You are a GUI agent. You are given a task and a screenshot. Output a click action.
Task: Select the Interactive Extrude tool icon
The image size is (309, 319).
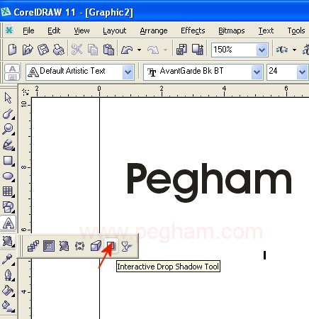point(96,246)
